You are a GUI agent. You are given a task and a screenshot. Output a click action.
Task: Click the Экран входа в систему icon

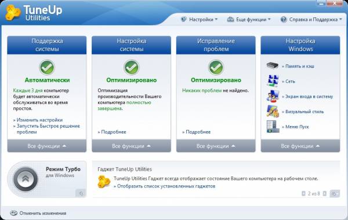273,96
